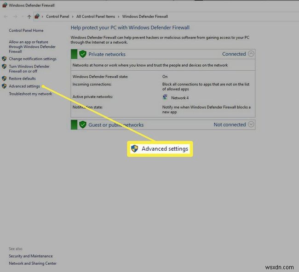Expand the Guest or public networks chevron
This screenshot has height=272, width=299.
[x=251, y=125]
